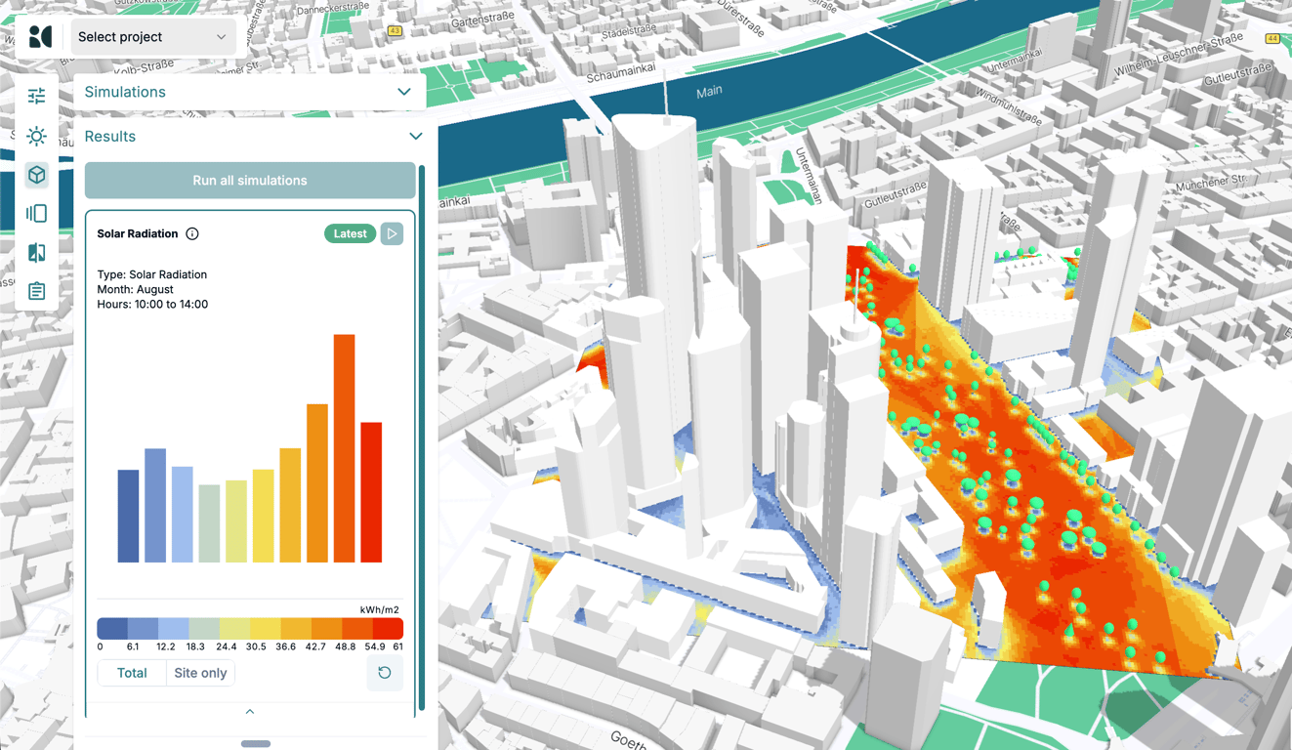Click the 'Hours: 10:00 to 14:00' line
This screenshot has width=1292, height=750.
[152, 305]
